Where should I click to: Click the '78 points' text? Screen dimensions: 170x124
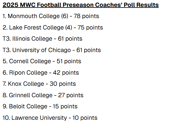pos(86,16)
